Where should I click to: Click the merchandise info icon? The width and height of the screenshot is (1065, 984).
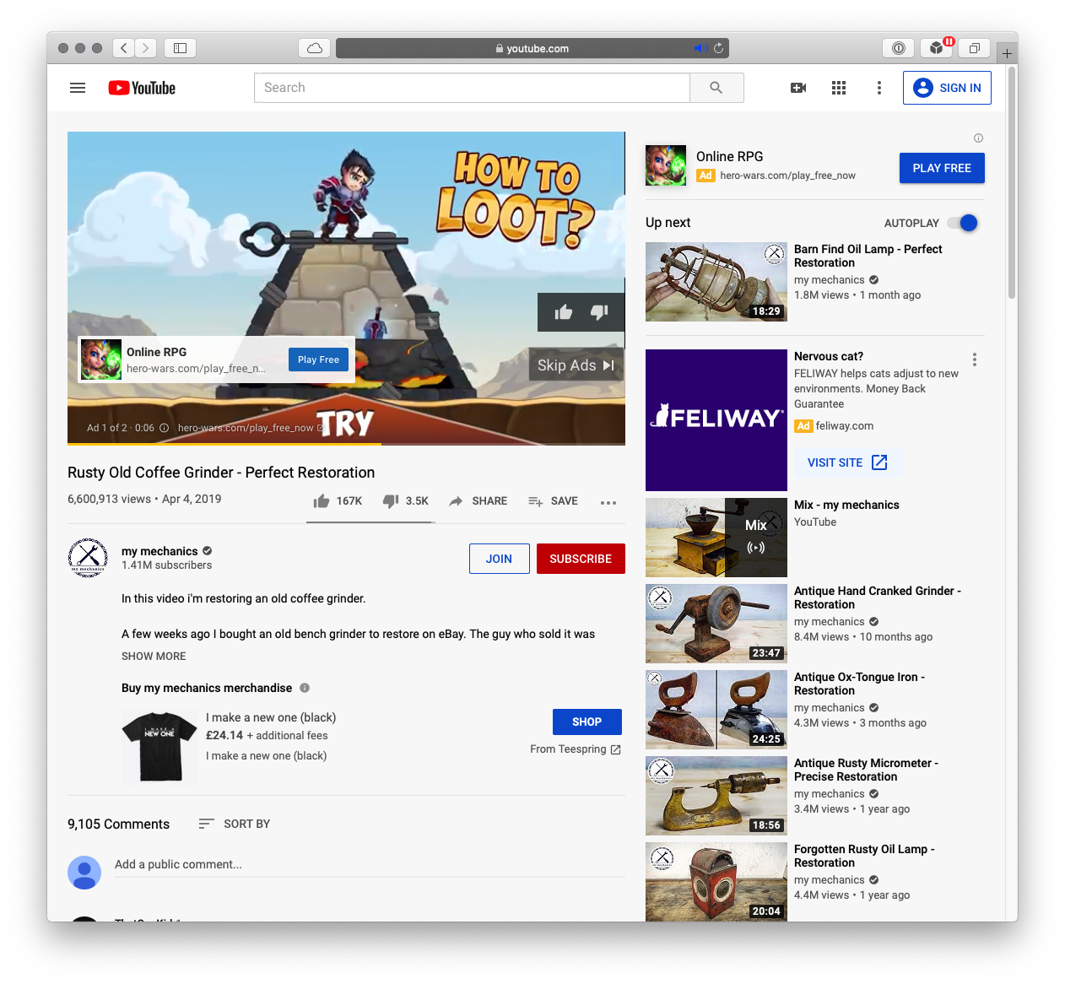tap(305, 688)
